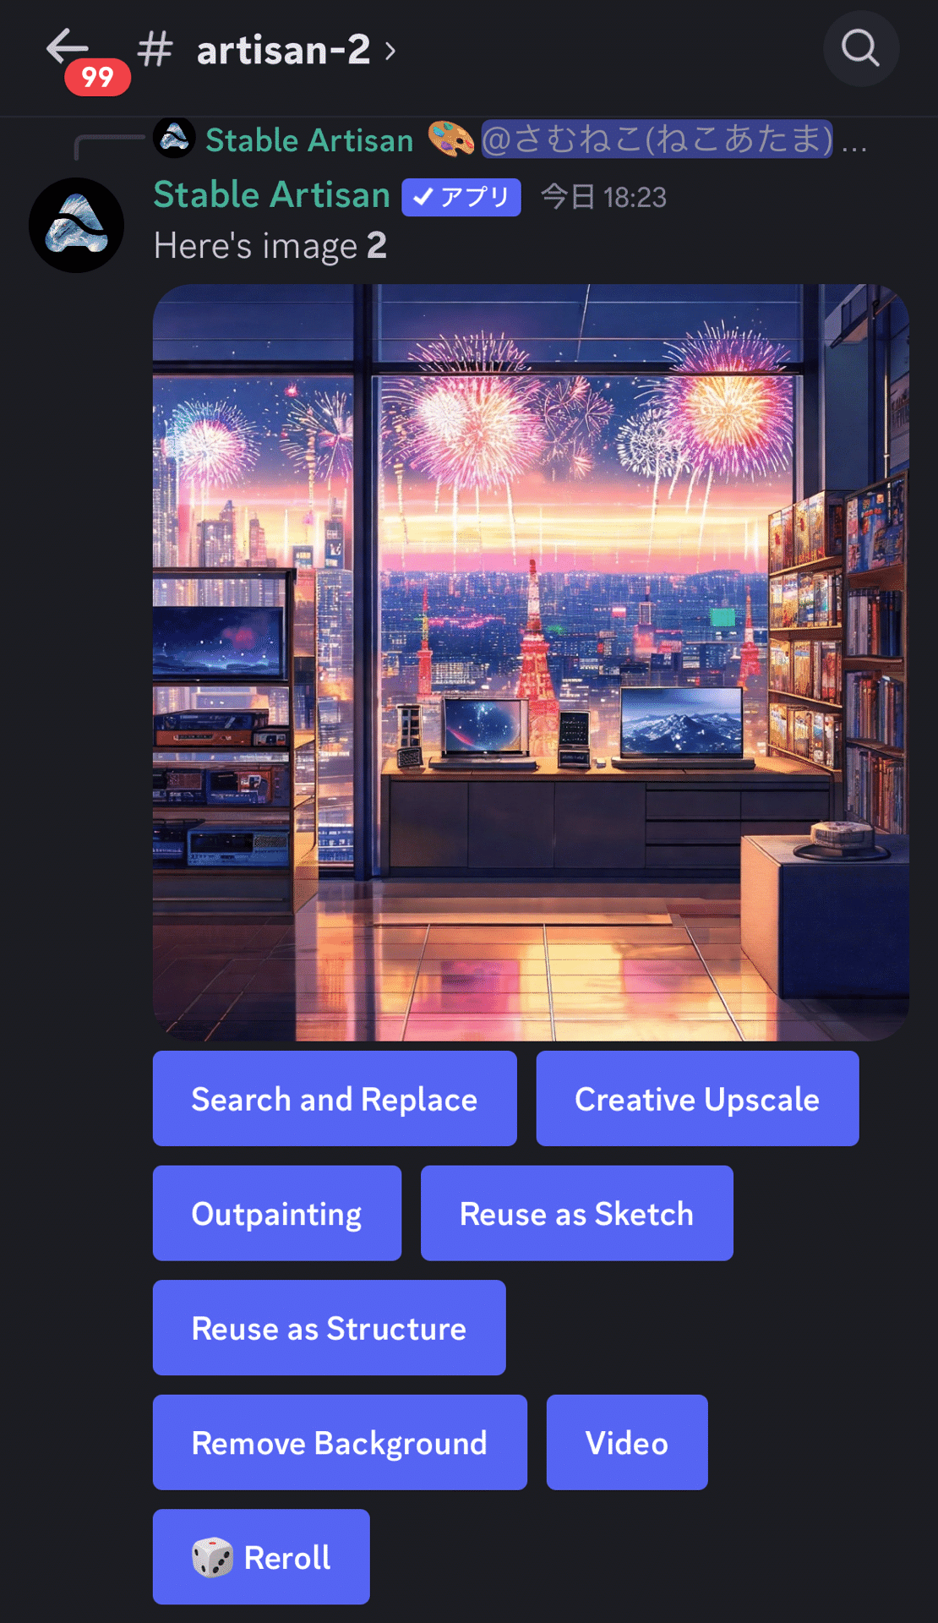Tap the hash channel icon
Screen dimensions: 938x1623
pyautogui.click(x=155, y=49)
